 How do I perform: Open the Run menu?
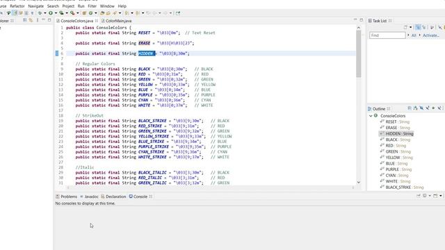(x=81, y=6)
